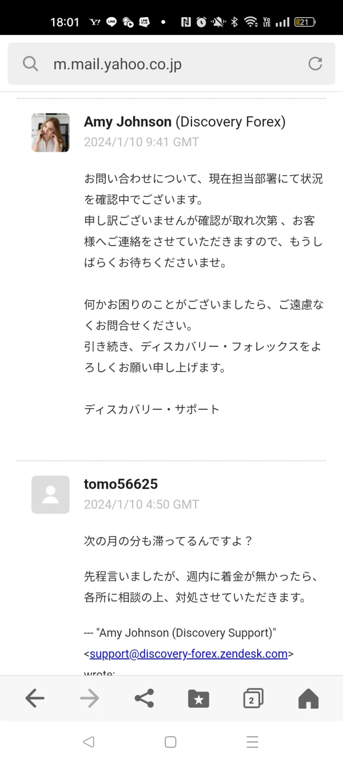The width and height of the screenshot is (343, 763).
Task: Open the tab switcher showing 2 tabs
Action: point(253,698)
